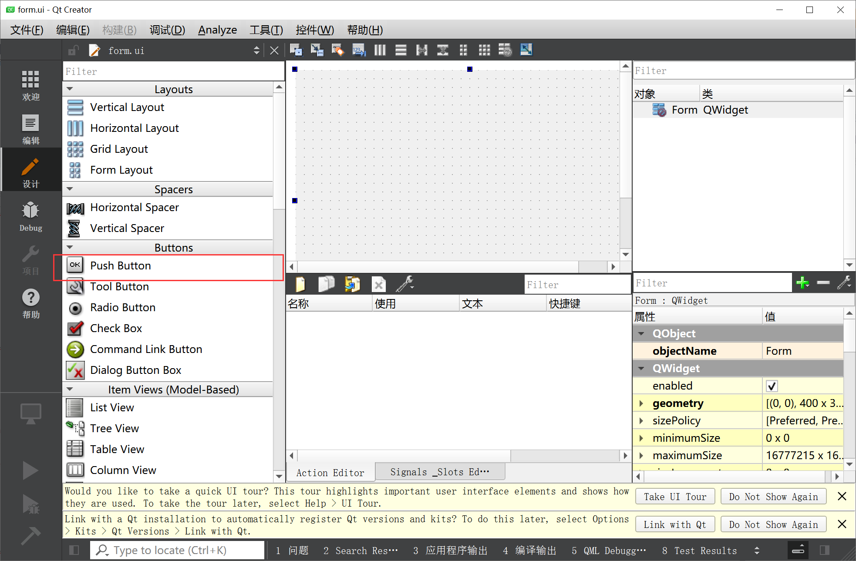The image size is (856, 561).
Task: Click the Adjust Size toolbar icon
Action: (526, 50)
